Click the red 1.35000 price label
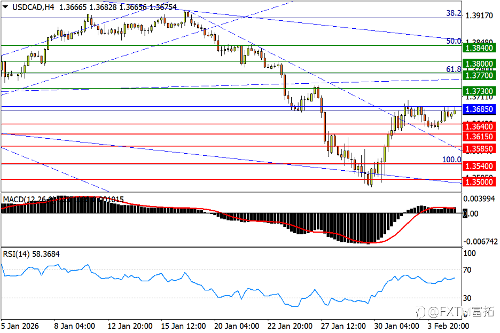 [x=479, y=182]
